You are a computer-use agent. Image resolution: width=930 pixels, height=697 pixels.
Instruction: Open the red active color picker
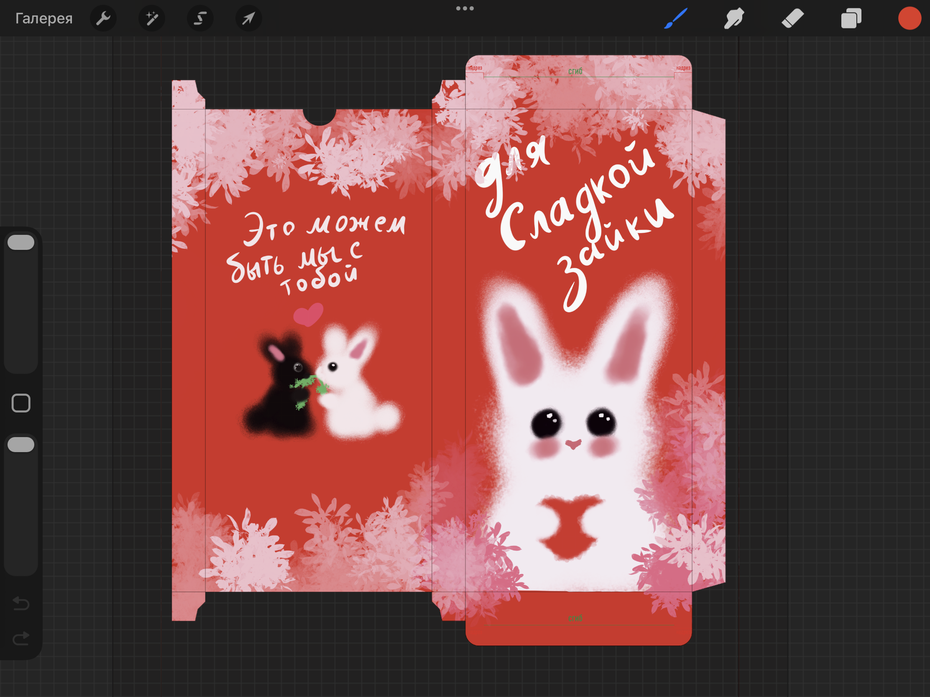910,18
